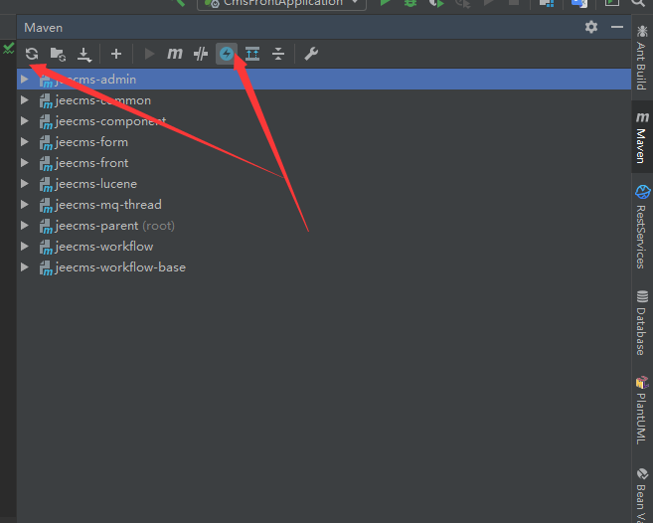This screenshot has height=523, width=653.
Task: Click Generate Sources and Update Folders icon
Action: pyautogui.click(x=58, y=54)
